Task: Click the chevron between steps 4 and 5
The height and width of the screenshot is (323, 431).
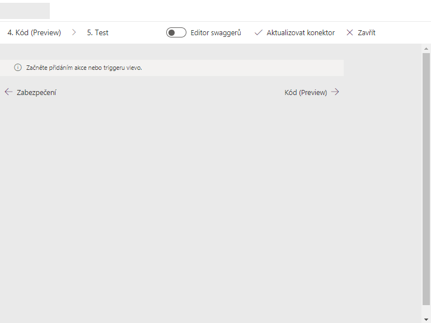Action: point(74,33)
